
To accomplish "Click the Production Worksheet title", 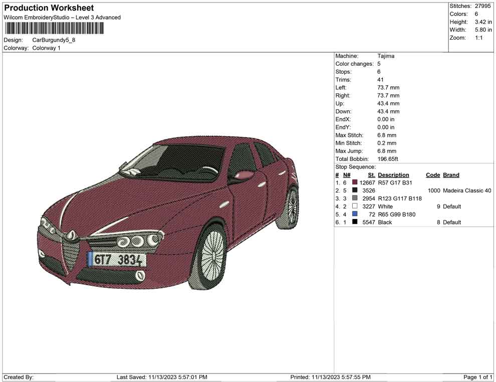I will click(49, 8).
